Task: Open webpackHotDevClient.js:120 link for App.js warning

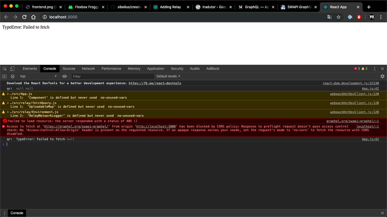Action: point(354,94)
